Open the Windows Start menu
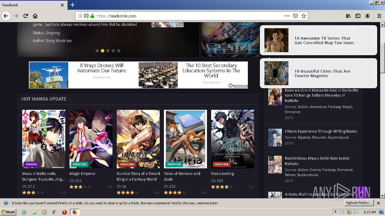385x216 pixels. [x=8, y=212]
